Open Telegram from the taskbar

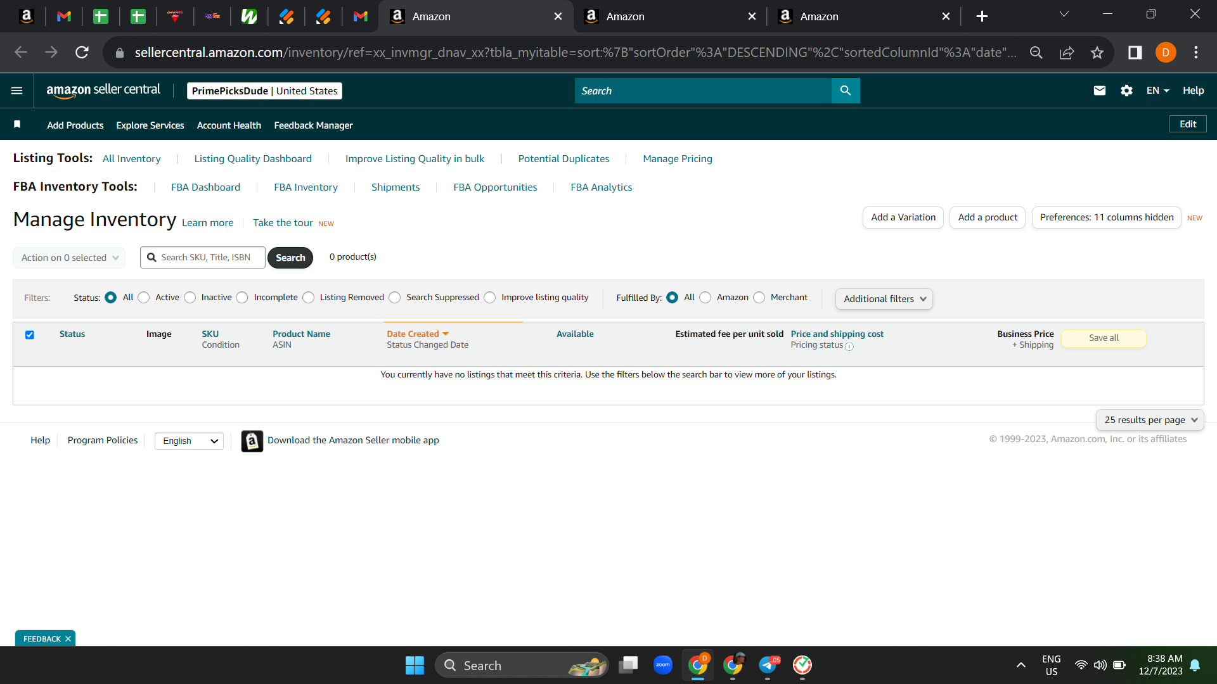pyautogui.click(x=768, y=665)
